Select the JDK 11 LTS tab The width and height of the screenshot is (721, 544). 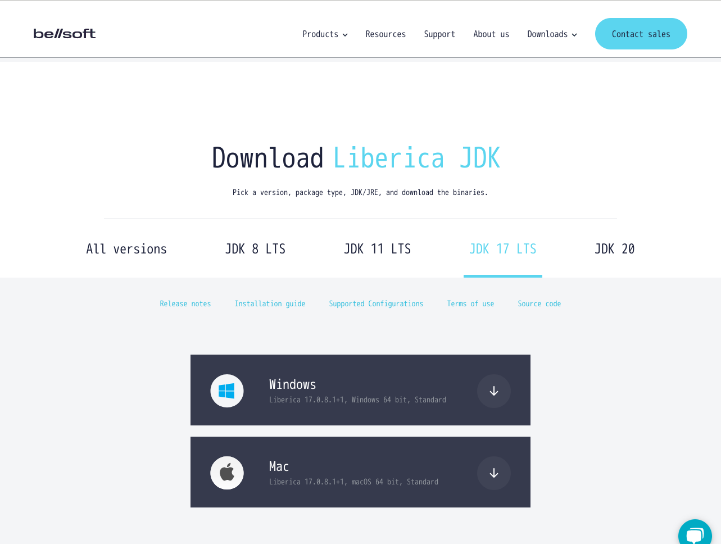(377, 249)
